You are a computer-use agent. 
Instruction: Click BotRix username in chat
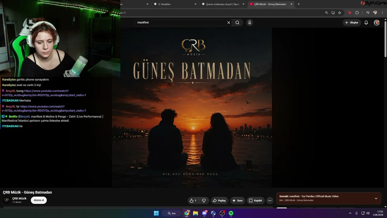(x=13, y=117)
